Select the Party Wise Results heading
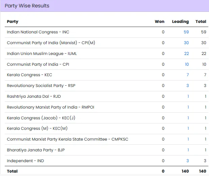This screenshot has width=209, height=176. click(27, 6)
